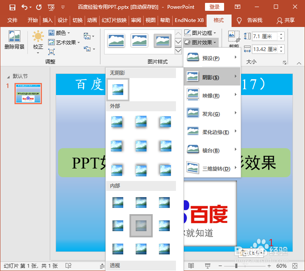The width and height of the screenshot is (305, 271).
Task: Open the 幻灯片放映 tab
Action: tap(114, 20)
